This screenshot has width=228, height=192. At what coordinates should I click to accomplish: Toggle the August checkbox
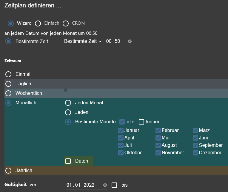(158, 145)
